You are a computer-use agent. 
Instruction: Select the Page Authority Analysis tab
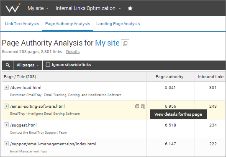click(68, 23)
